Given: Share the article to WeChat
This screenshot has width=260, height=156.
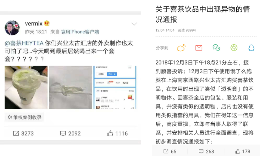Looking at the screenshot, I should 216,48.
